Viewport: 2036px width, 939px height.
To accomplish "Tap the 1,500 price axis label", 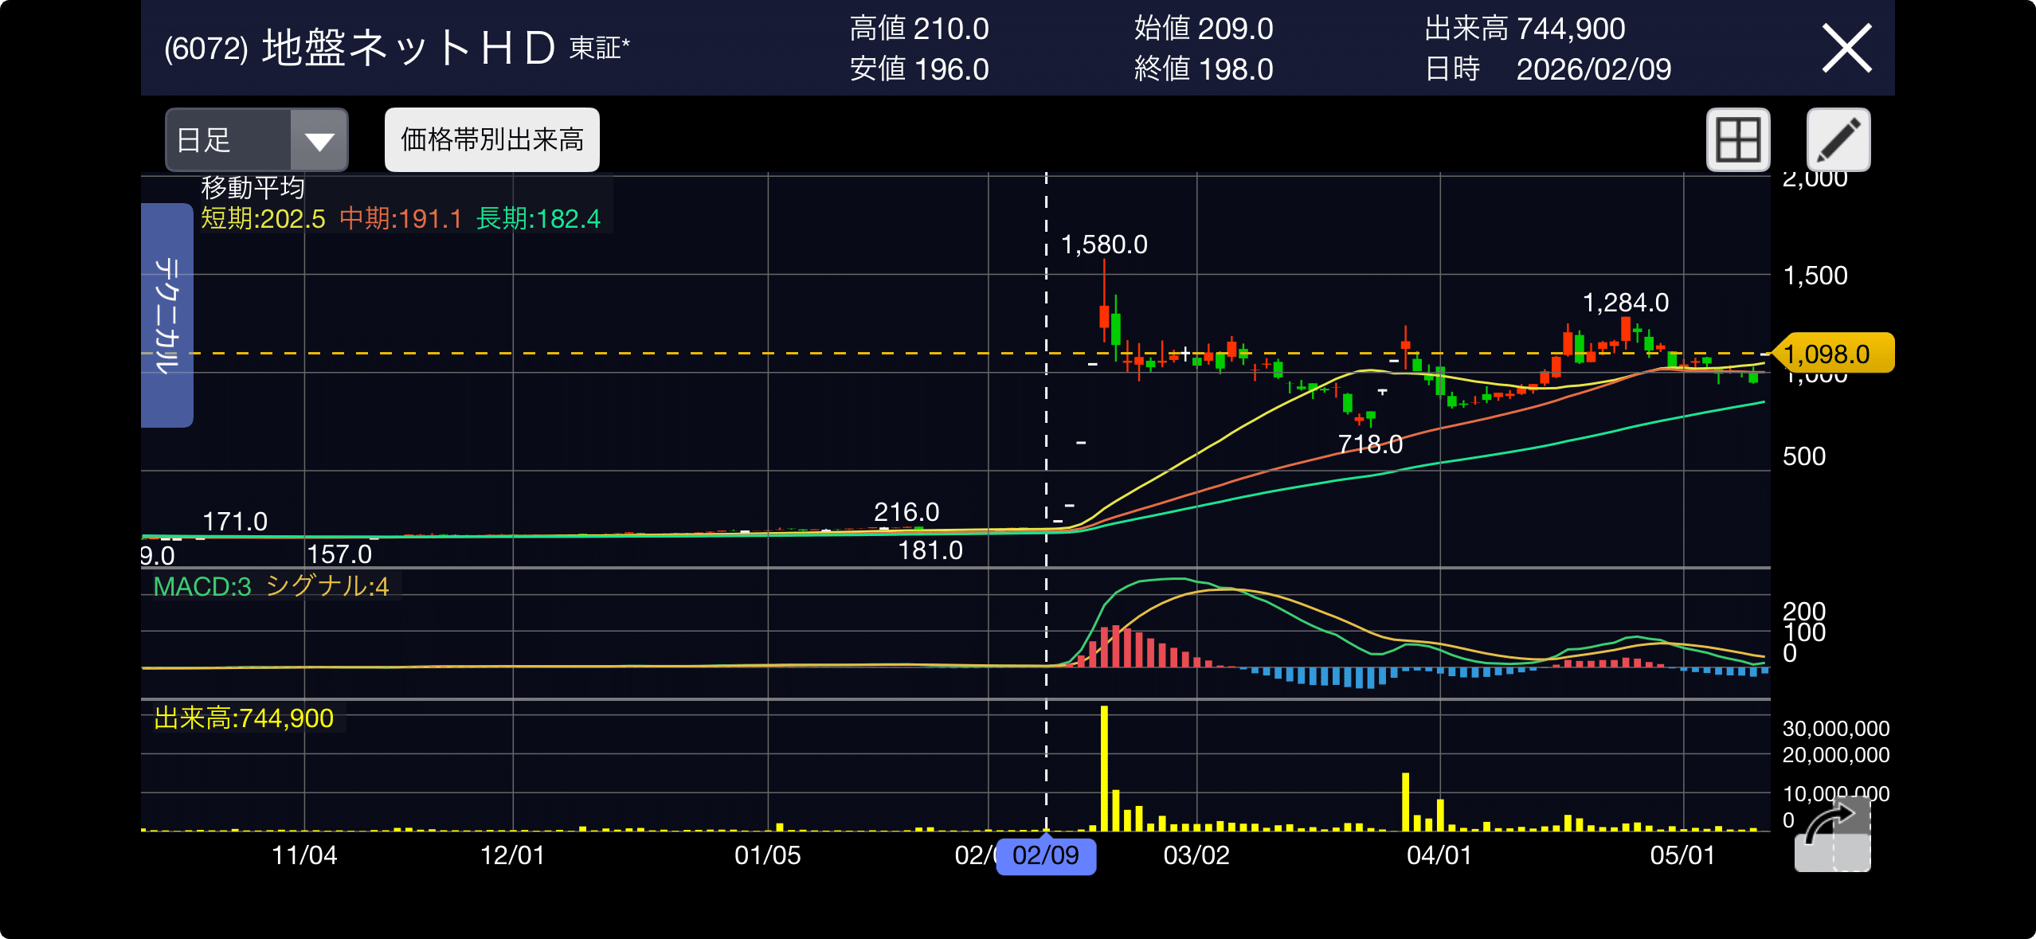I will coord(1815,276).
